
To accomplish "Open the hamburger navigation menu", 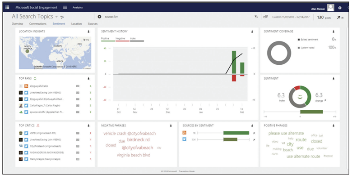I will pyautogui.click(x=65, y=7).
